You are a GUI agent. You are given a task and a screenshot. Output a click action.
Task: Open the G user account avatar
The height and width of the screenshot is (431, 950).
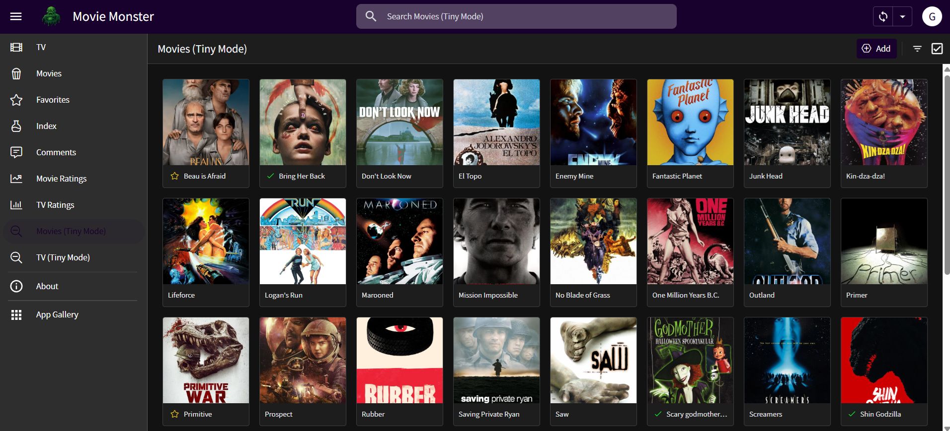click(932, 16)
